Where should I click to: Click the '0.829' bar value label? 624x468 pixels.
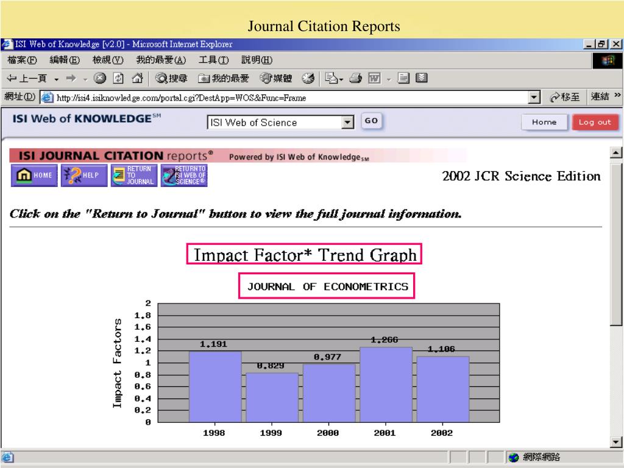[x=270, y=366]
